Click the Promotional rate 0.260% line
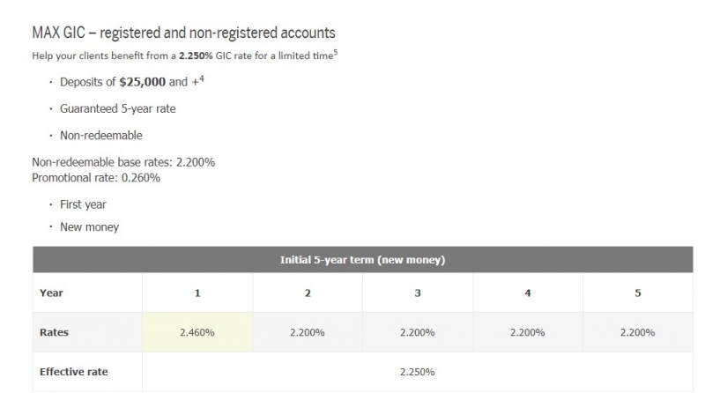The image size is (705, 393). [96, 178]
